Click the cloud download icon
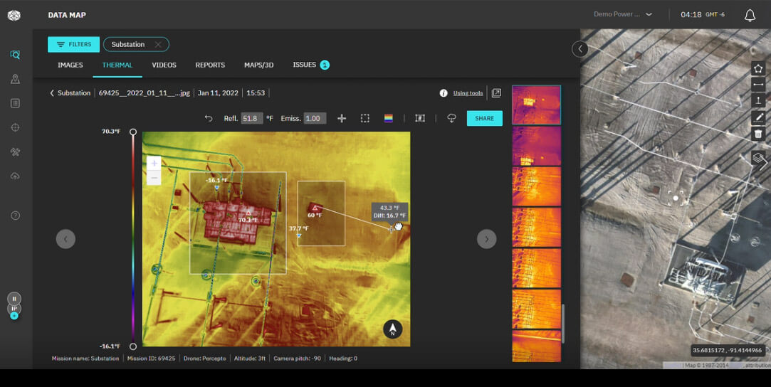771x387 pixels. point(451,118)
